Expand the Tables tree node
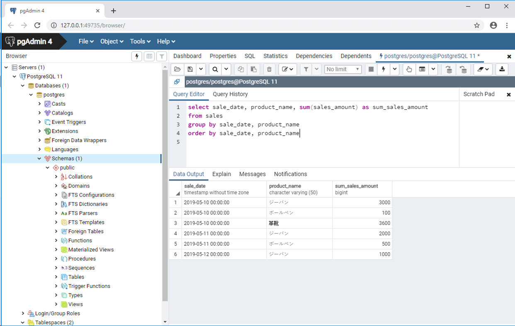Viewport: 515px width, 326px height. [x=56, y=277]
